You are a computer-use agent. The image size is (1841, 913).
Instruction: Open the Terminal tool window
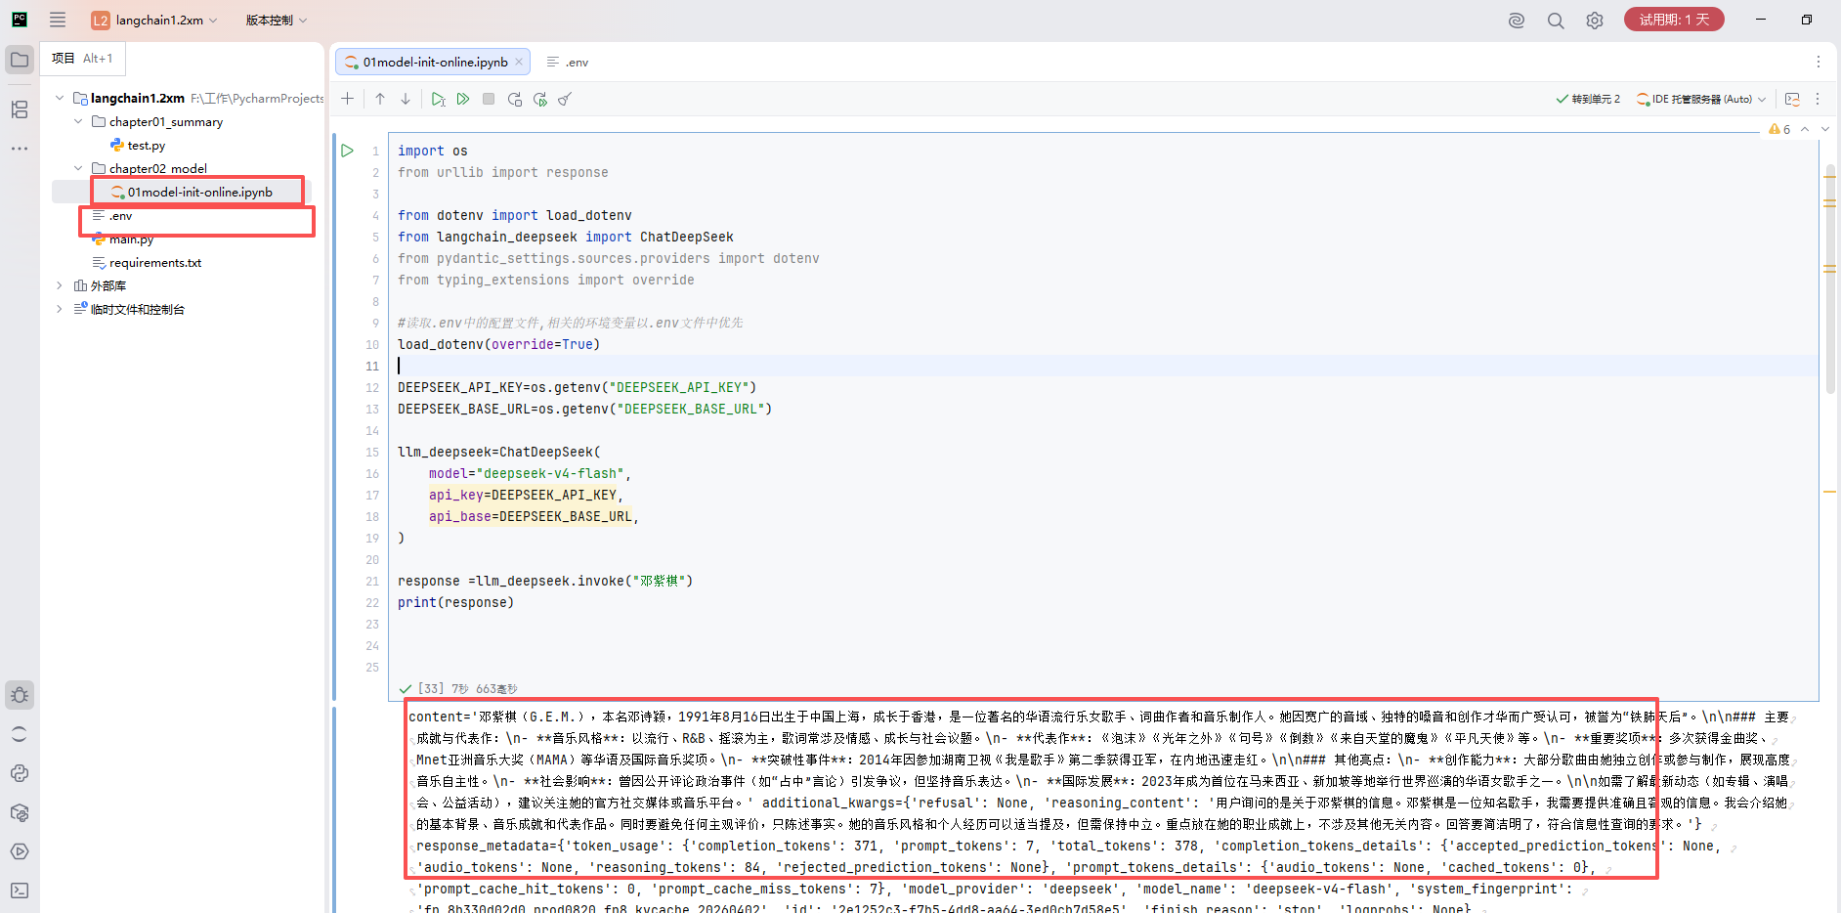tap(20, 891)
